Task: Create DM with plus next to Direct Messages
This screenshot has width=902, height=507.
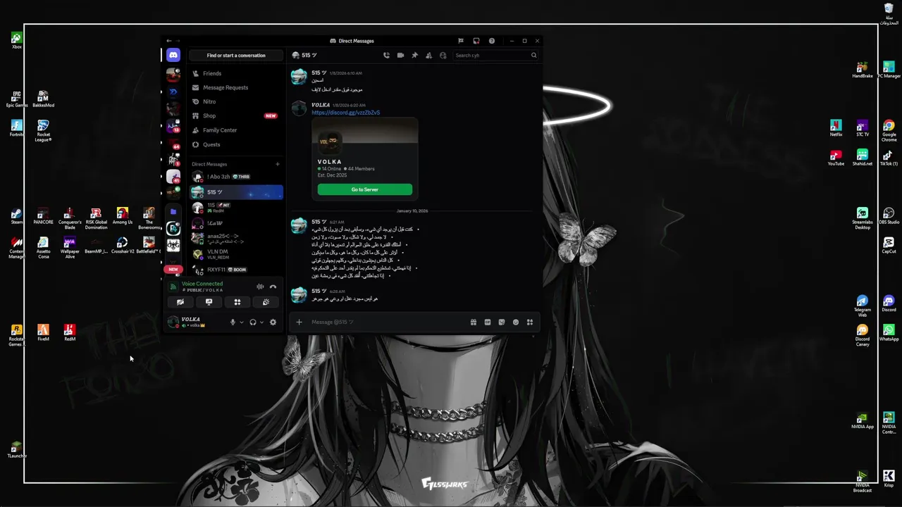Action: 278,164
